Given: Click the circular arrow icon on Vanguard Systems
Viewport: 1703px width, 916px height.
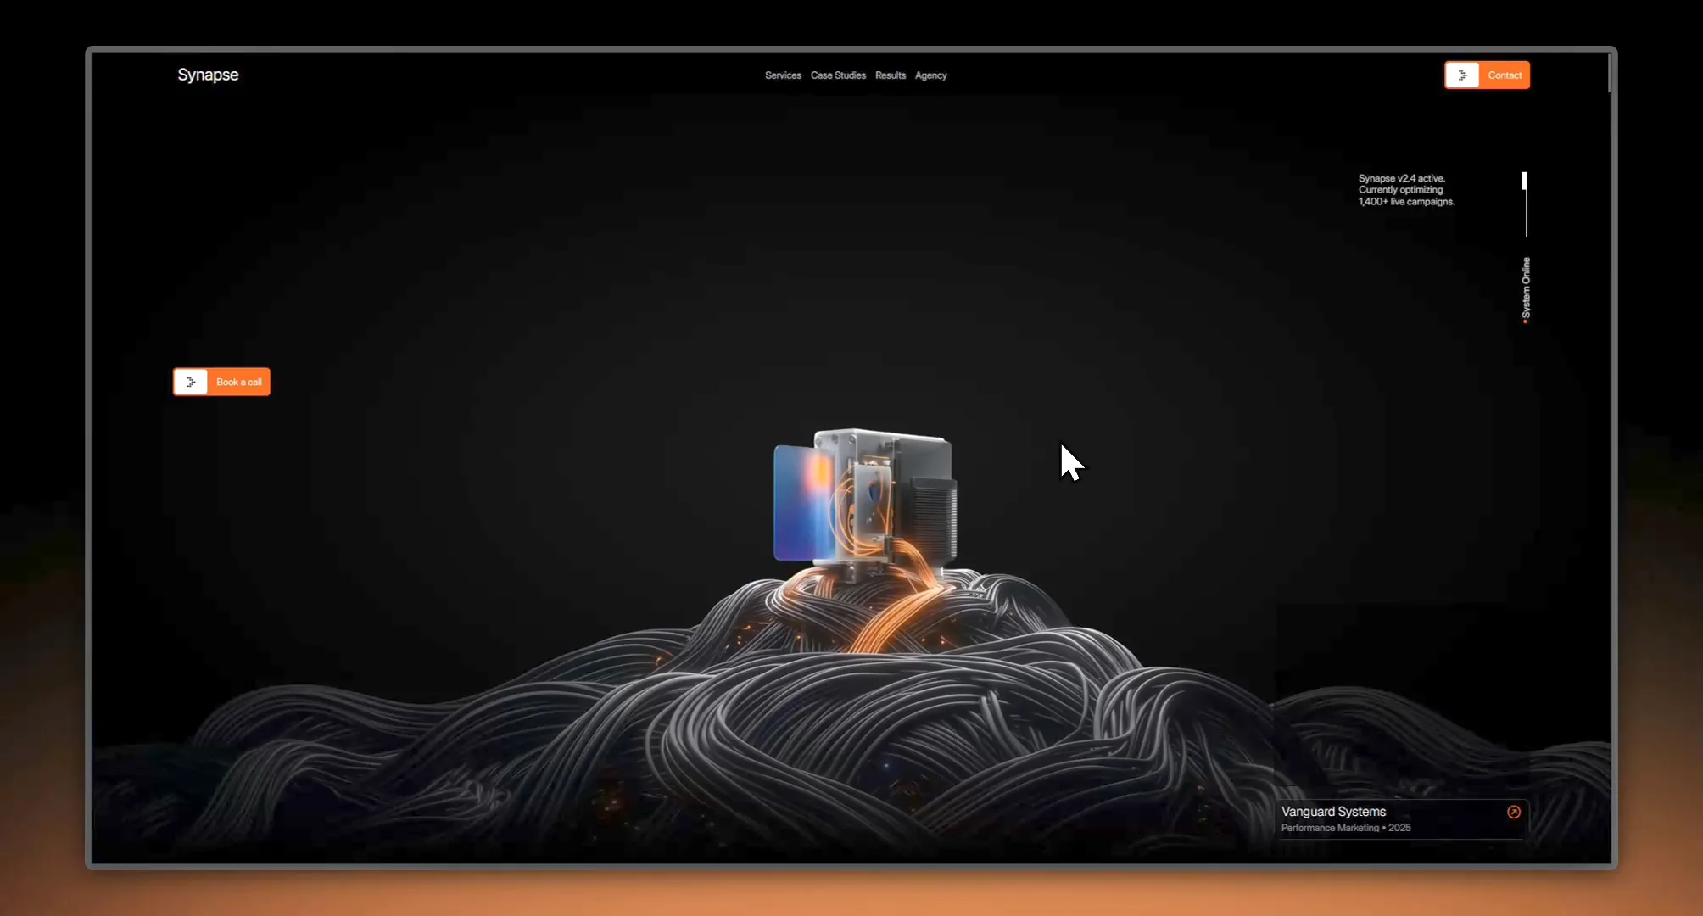Looking at the screenshot, I should pos(1514,812).
